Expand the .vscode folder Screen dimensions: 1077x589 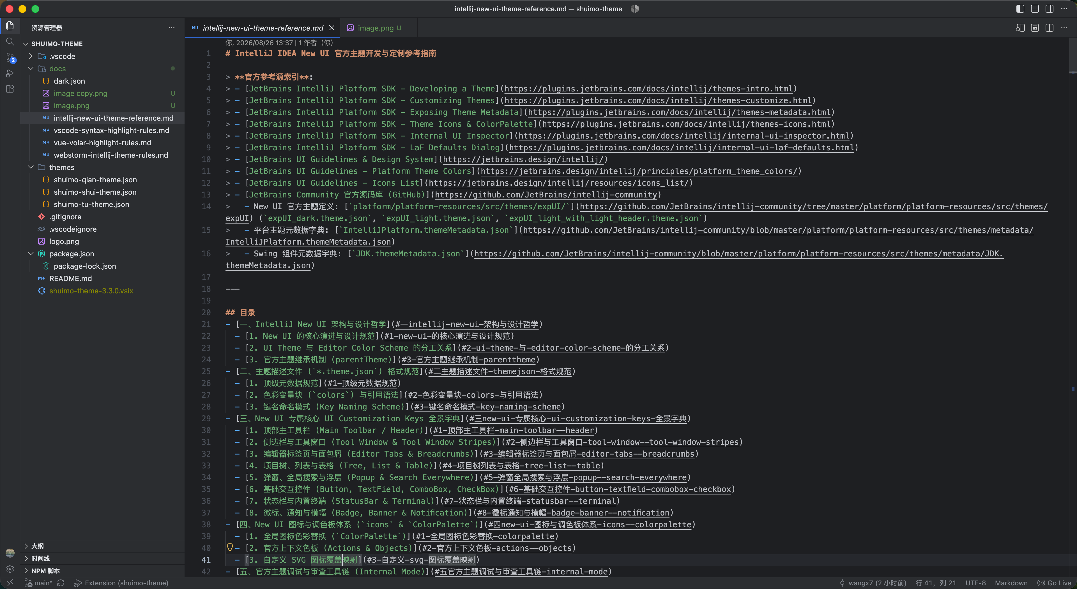pyautogui.click(x=31, y=56)
